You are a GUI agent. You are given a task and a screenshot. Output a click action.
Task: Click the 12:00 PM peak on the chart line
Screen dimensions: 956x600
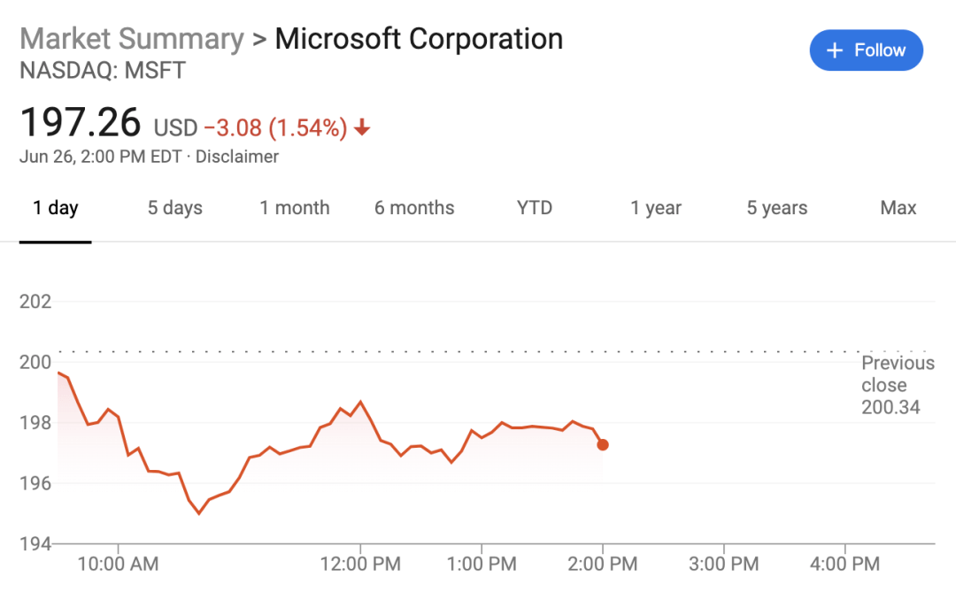pos(359,402)
